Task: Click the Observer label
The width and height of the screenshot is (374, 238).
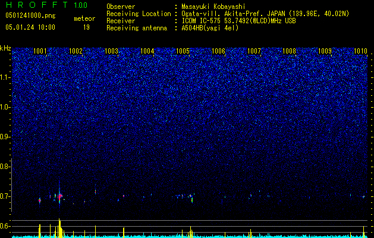Action: point(121,7)
